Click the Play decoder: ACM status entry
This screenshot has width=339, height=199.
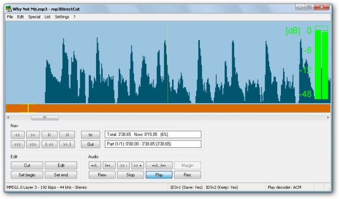click(285, 187)
